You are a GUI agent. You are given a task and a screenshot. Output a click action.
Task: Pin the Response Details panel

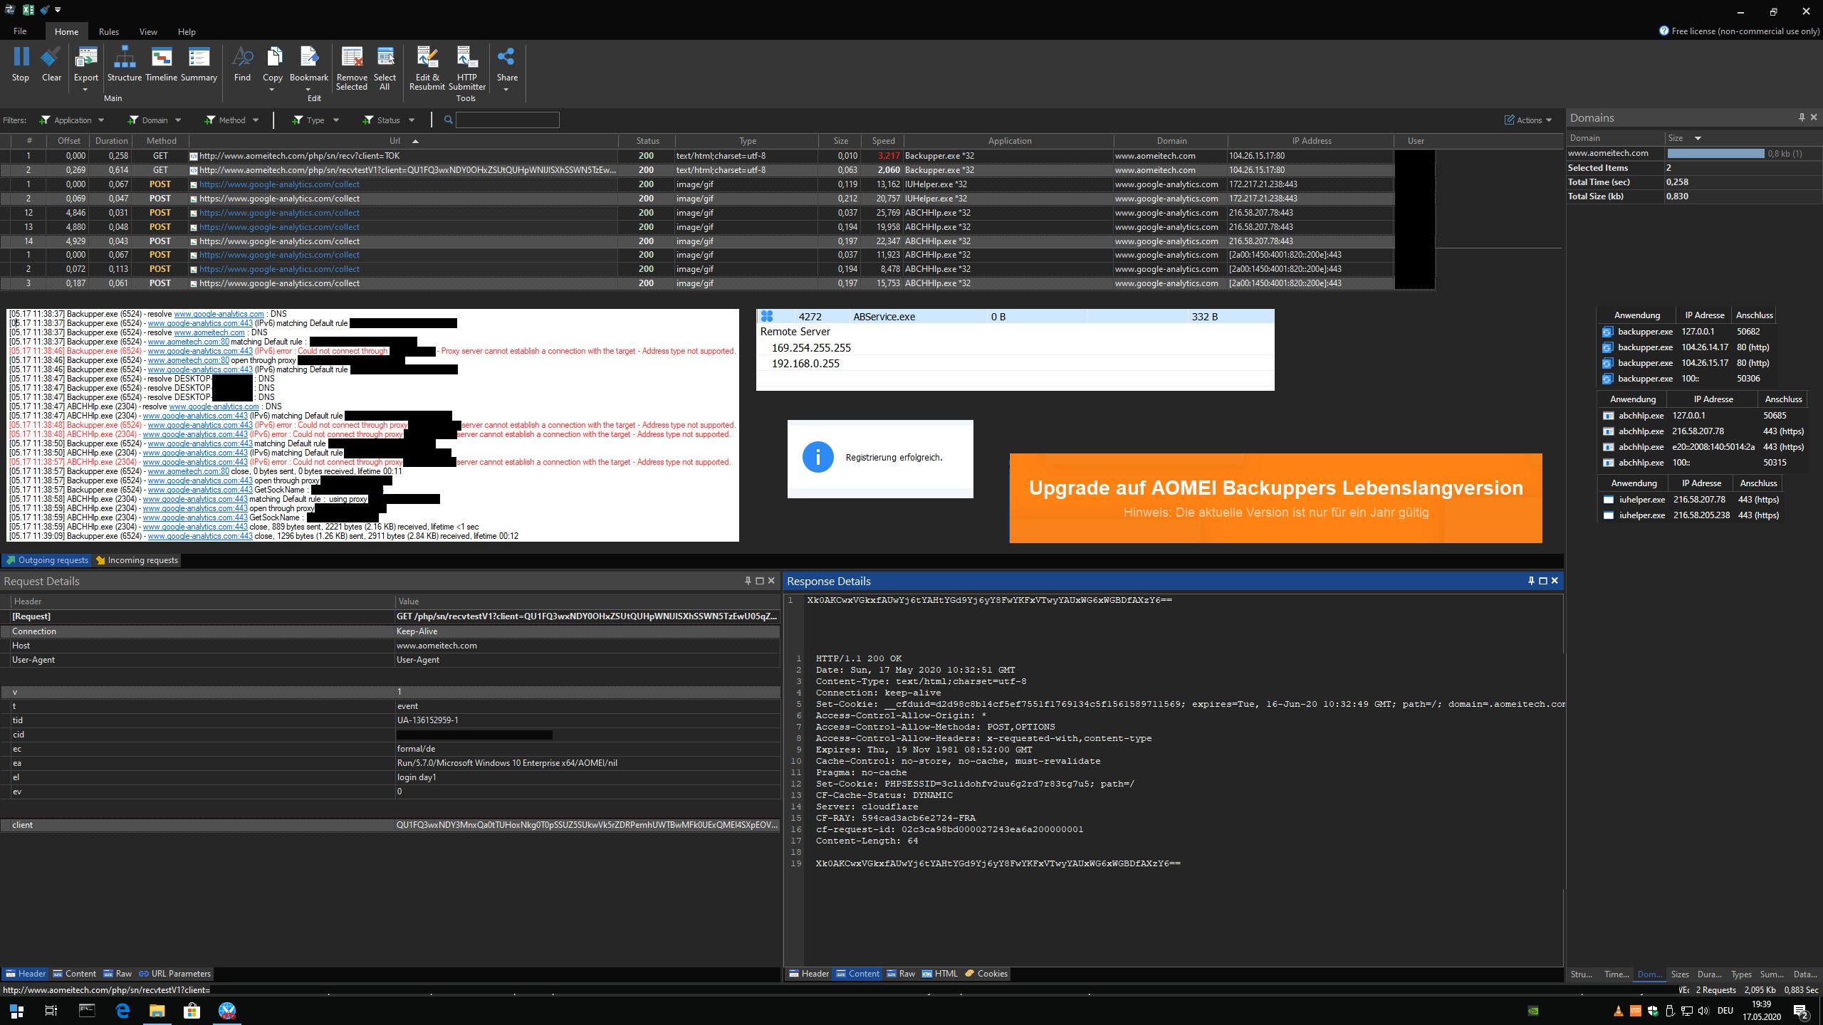pos(1531,581)
